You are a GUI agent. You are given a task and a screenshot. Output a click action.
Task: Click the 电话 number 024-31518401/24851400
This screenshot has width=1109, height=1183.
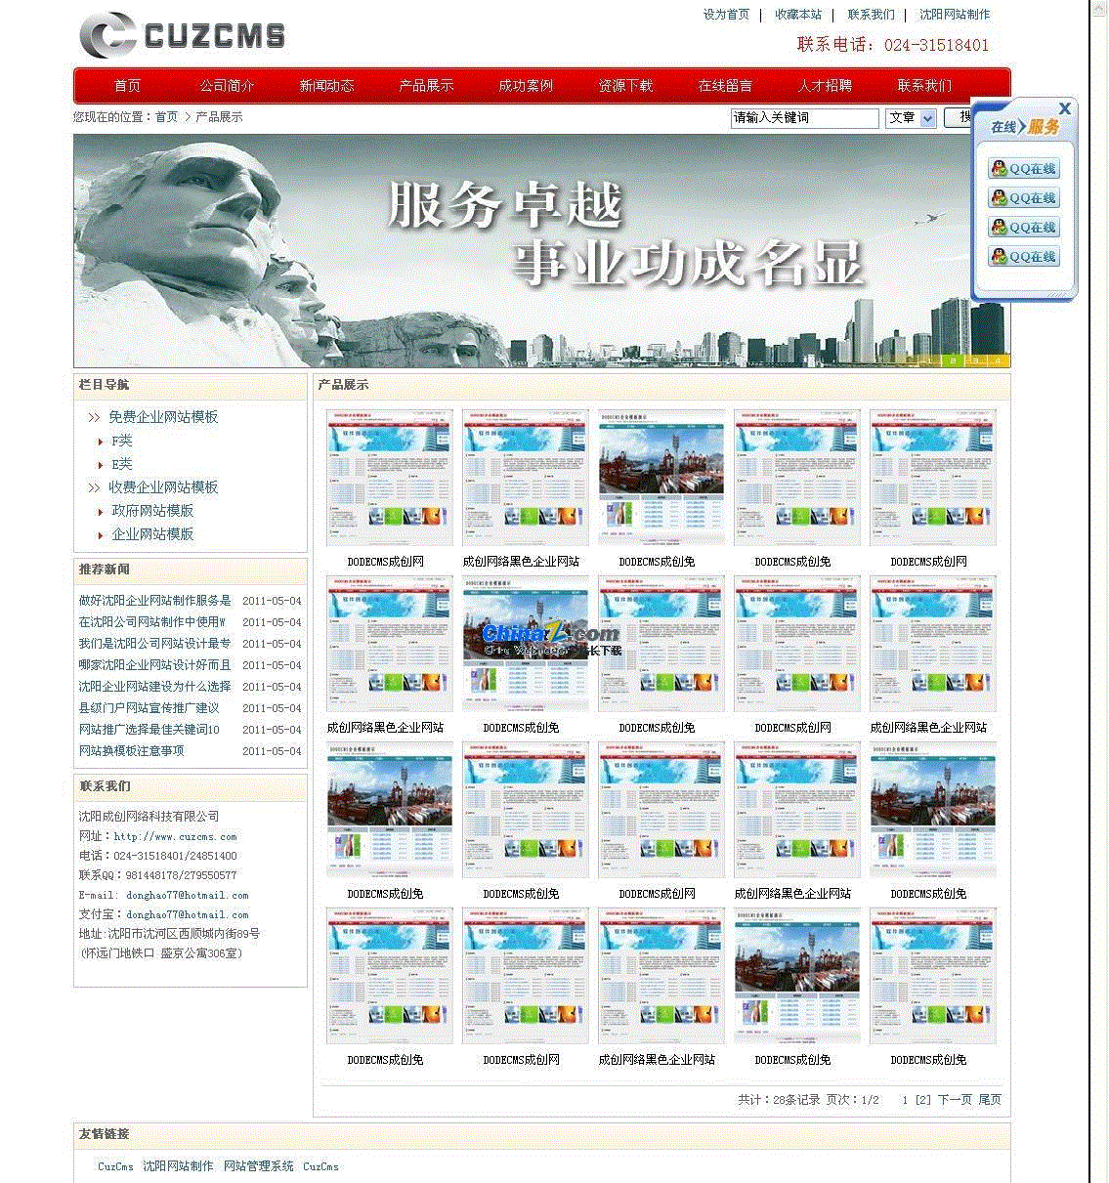pos(176,856)
